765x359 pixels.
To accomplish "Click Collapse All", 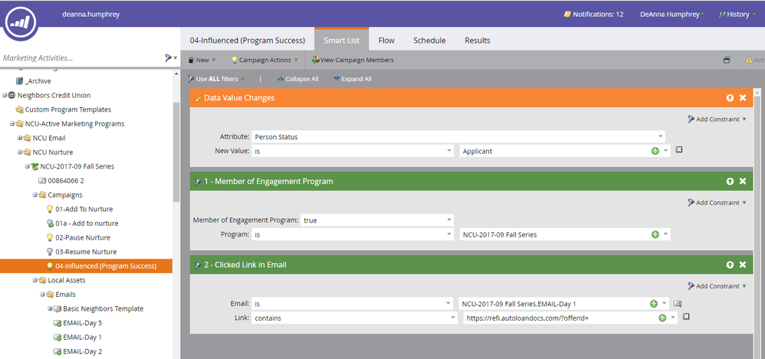I will [x=297, y=78].
